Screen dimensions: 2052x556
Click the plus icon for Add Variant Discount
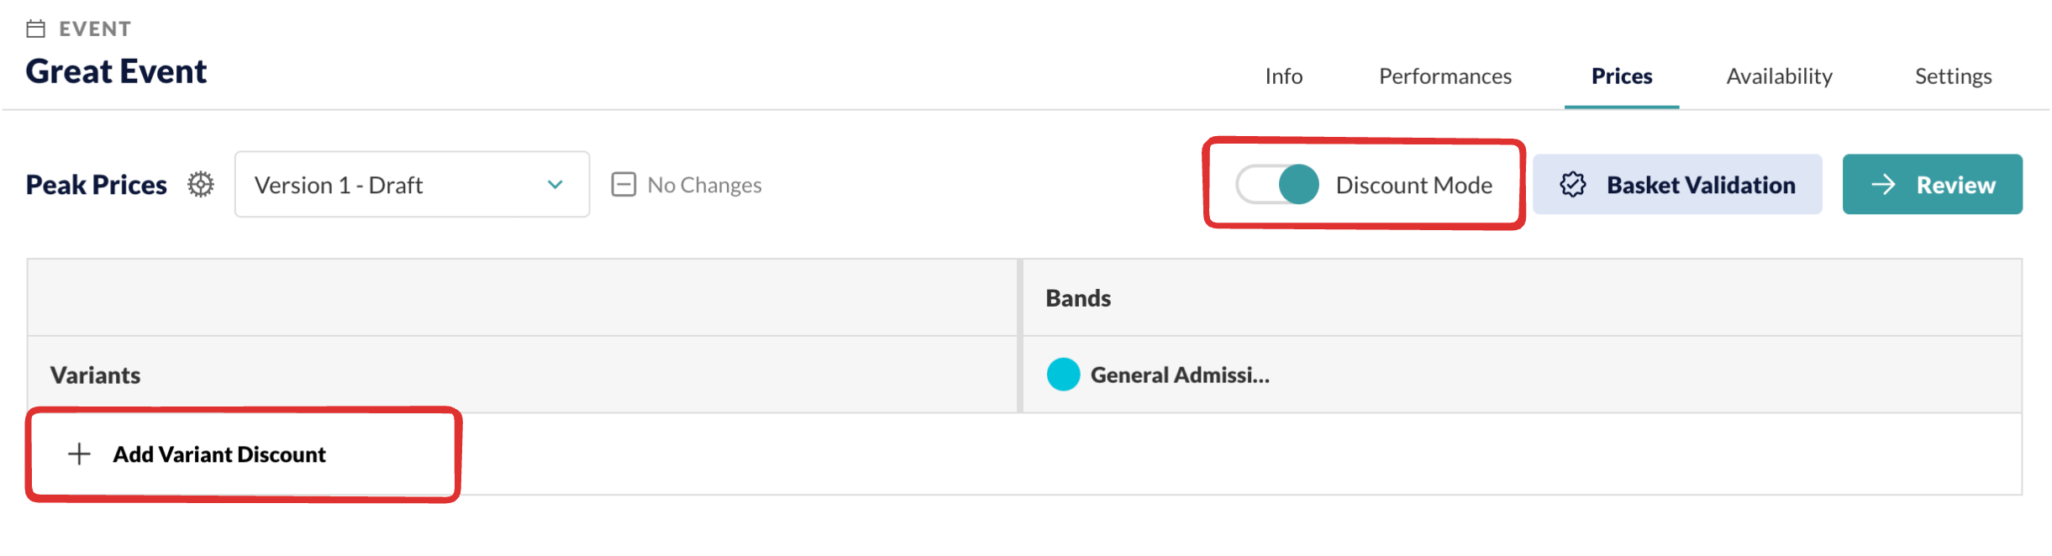coord(79,454)
